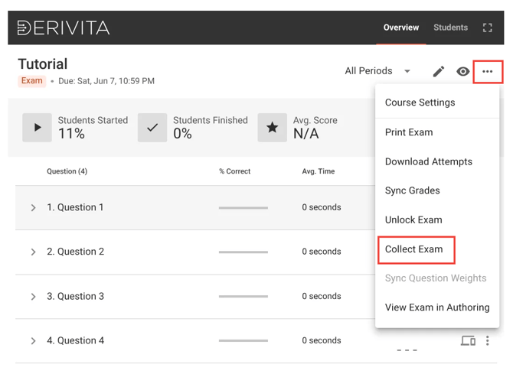Expand Question 3 row chevron

pyautogui.click(x=34, y=297)
